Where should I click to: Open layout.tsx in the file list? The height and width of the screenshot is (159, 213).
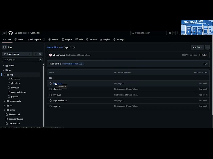(x=57, y=95)
